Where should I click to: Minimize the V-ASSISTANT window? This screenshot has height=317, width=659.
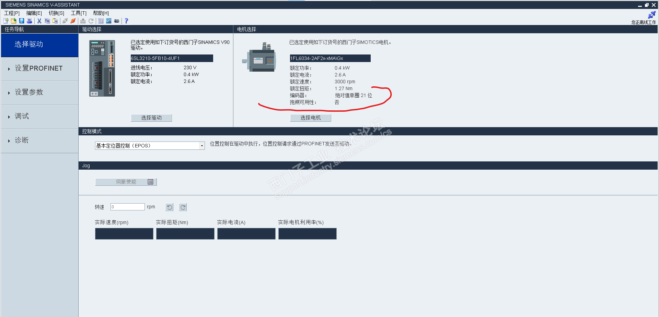pyautogui.click(x=640, y=5)
